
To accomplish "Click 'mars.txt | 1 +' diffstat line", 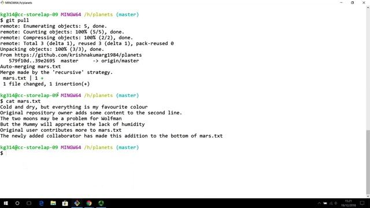I will click(23, 78).
